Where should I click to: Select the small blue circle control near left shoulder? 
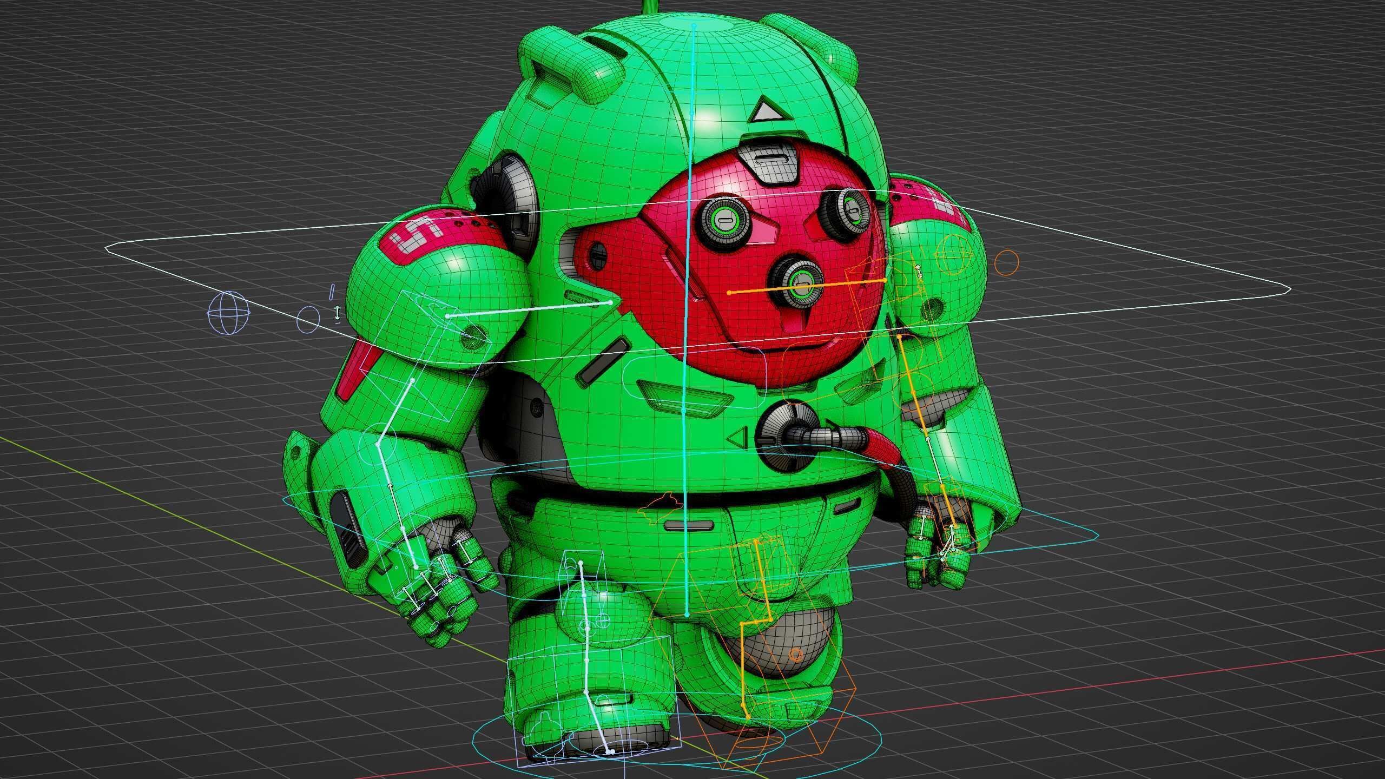click(x=308, y=319)
